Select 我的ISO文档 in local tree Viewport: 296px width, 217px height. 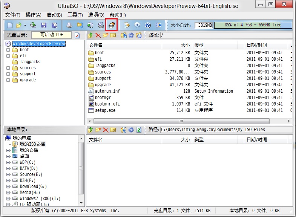click(x=32, y=144)
